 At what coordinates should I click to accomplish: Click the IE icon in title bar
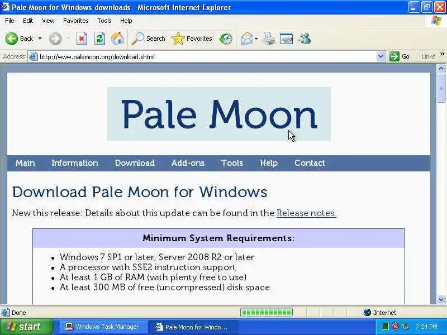point(5,7)
